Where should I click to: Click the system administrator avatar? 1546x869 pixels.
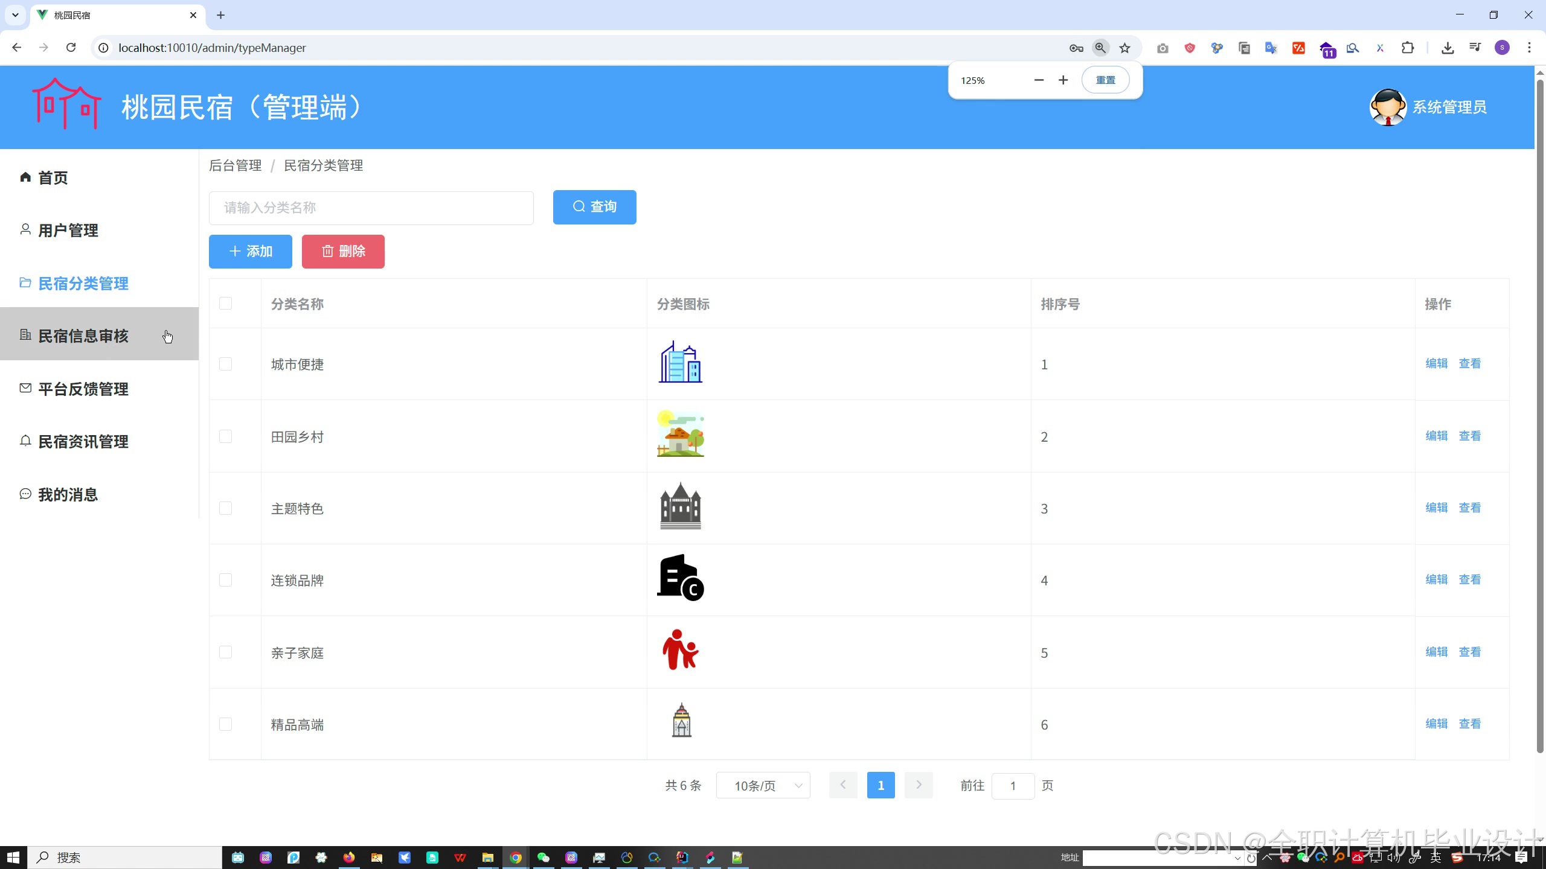click(1388, 107)
